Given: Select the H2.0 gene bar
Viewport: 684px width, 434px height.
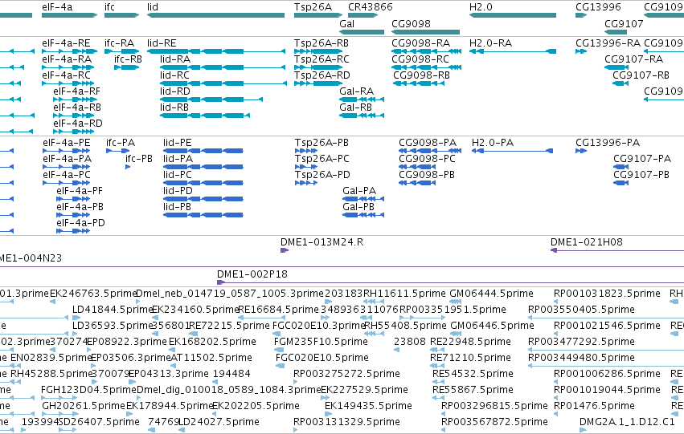Looking at the screenshot, I should [513, 15].
